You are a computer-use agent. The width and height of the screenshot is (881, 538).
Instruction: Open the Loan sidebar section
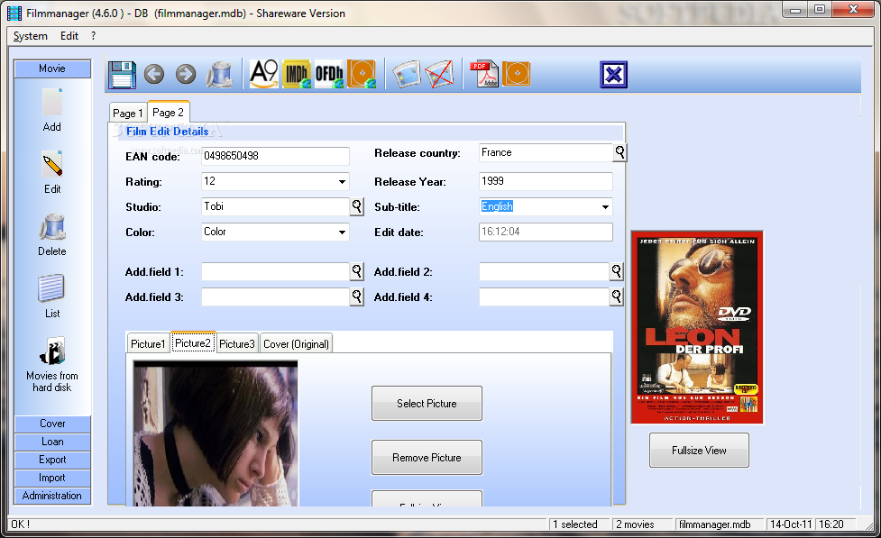click(52, 442)
